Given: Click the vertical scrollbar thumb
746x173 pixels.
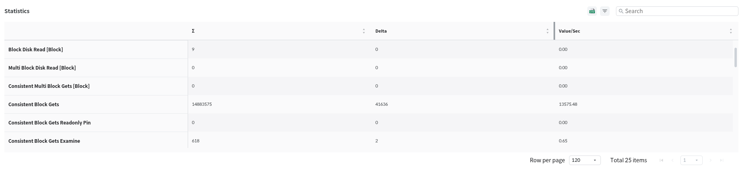Looking at the screenshot, I should click(735, 57).
